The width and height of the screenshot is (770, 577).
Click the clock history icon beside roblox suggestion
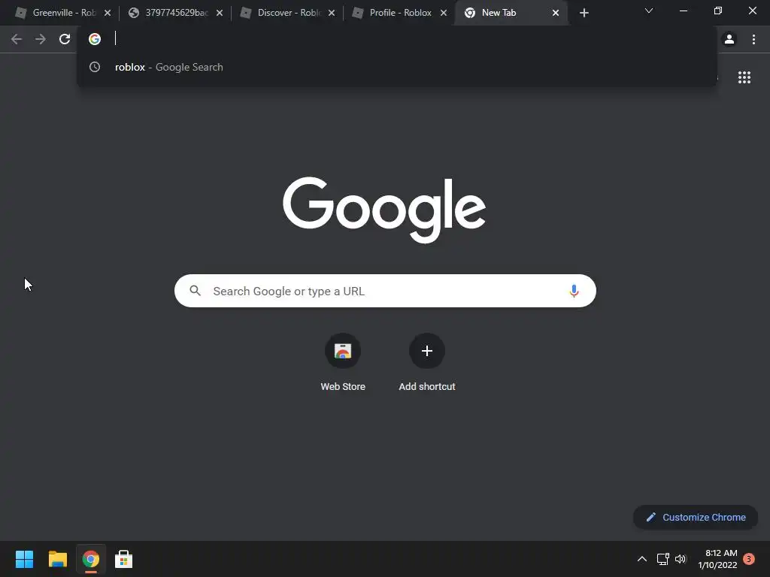pyautogui.click(x=95, y=67)
